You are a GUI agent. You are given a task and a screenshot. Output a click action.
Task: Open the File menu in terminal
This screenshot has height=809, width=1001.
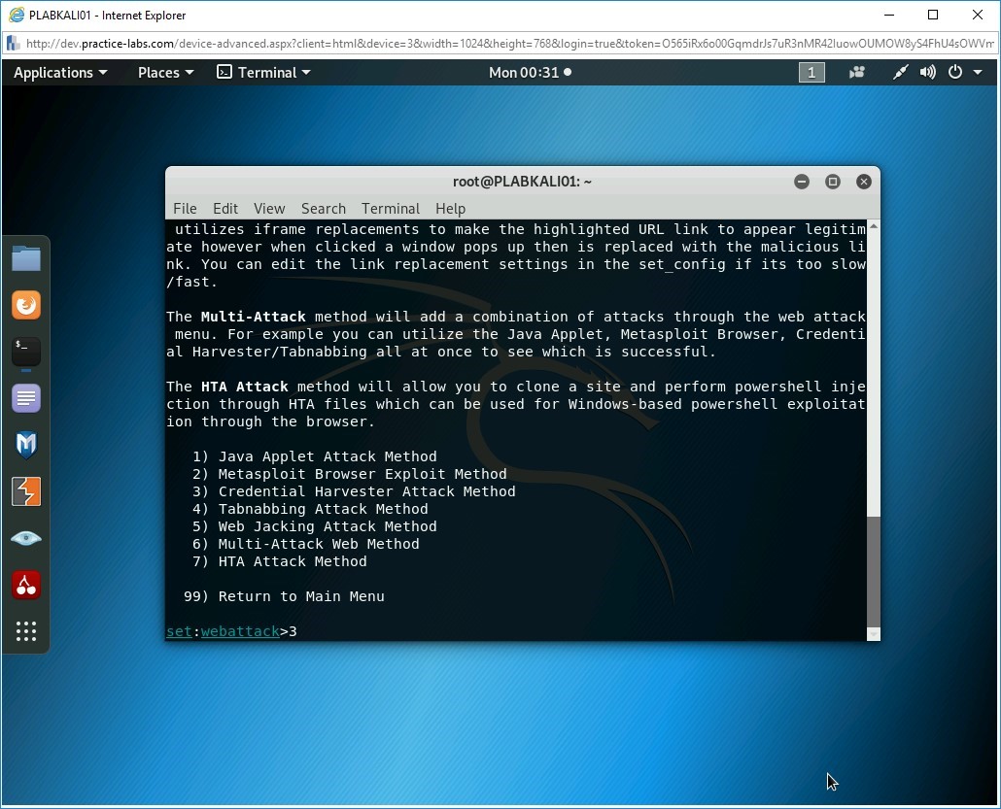point(185,209)
